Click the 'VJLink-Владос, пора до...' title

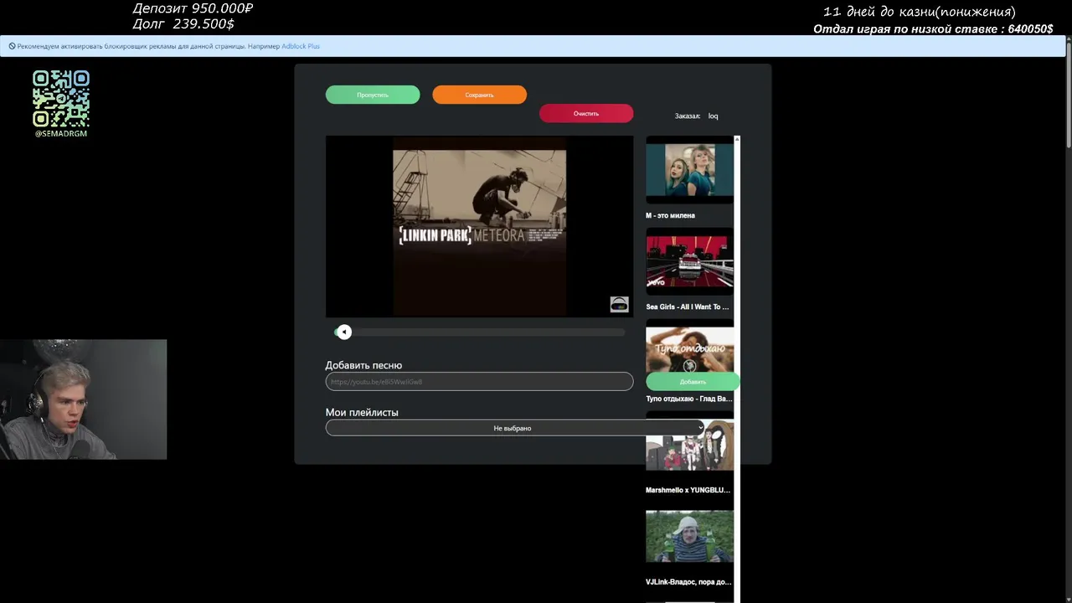[x=688, y=581]
